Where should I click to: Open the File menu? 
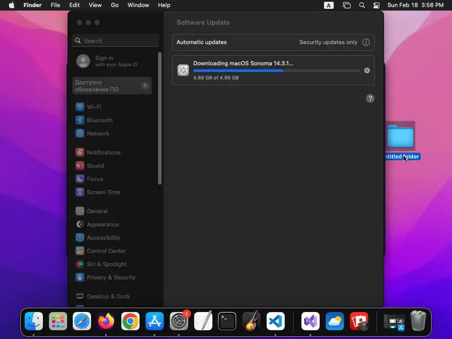click(x=55, y=5)
